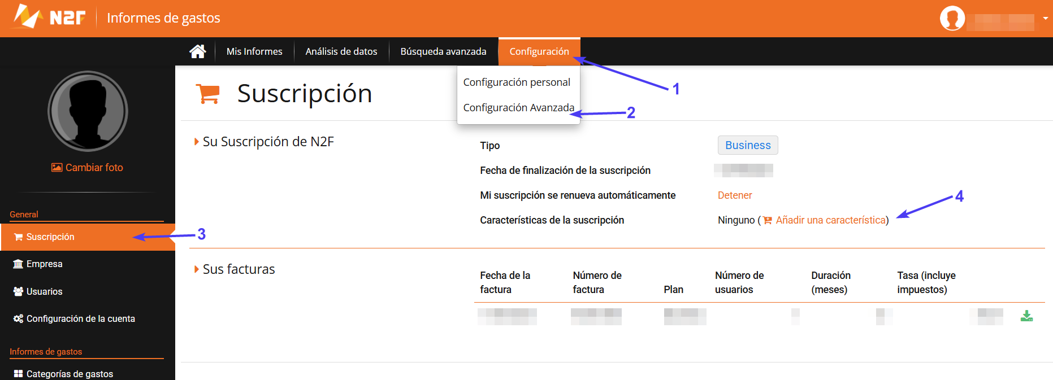
Task: Click the picture icon beside Cambiar foto
Action: (x=57, y=168)
